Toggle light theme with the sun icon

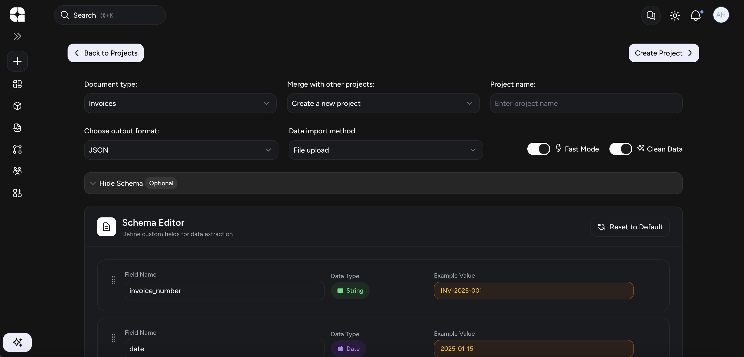click(x=675, y=15)
